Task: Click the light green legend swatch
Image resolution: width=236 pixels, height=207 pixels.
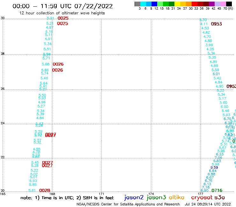Action: point(160,4)
